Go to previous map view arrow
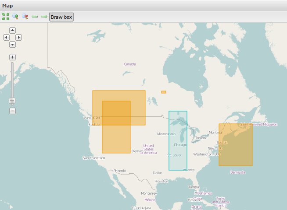Image resolution: width=287 pixels, height=210 pixels. pyautogui.click(x=35, y=17)
